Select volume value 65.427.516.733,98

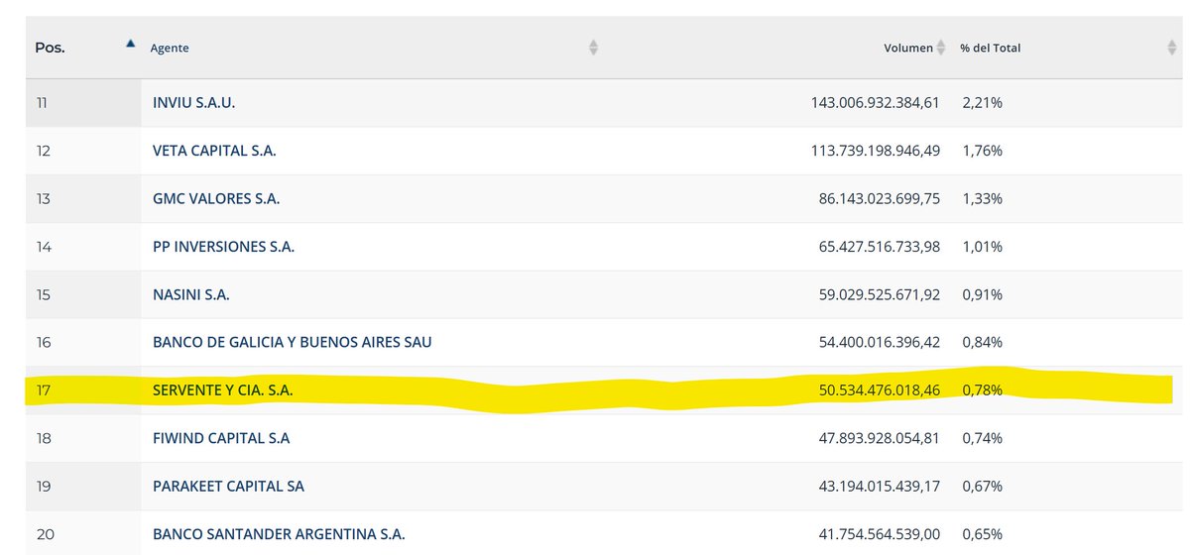[880, 246]
